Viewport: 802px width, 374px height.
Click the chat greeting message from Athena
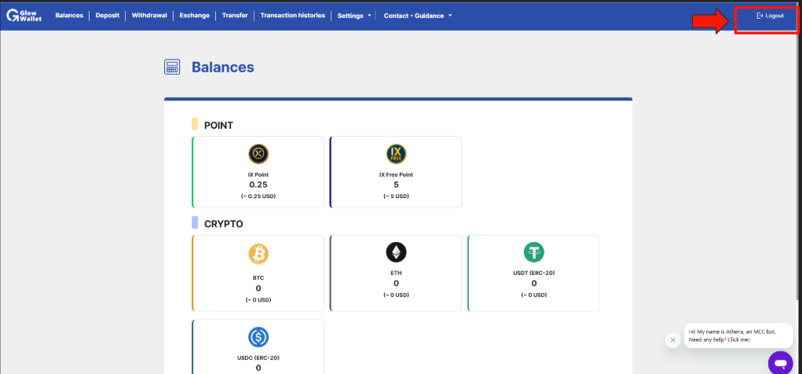click(x=738, y=335)
